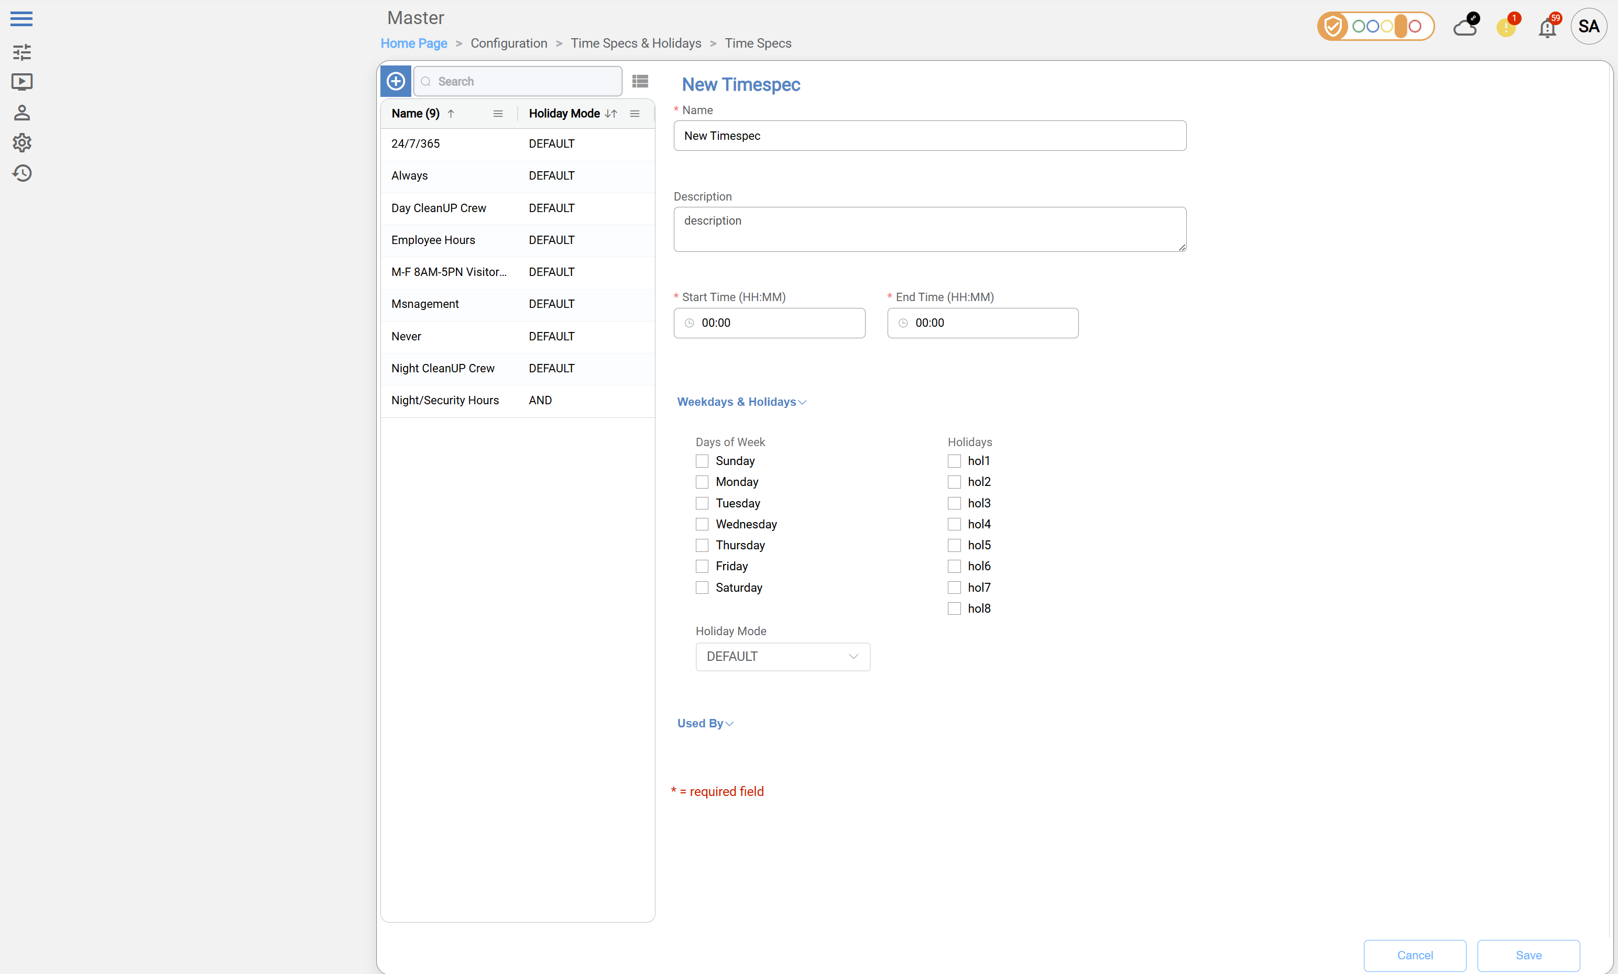Click the sliders configuration sidebar icon

(x=21, y=52)
